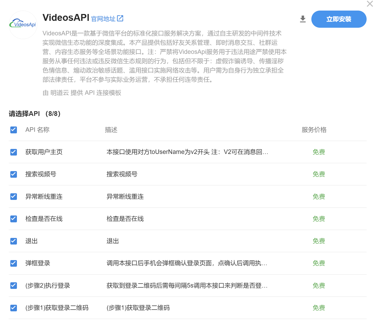Click the 立即安装 button

pyautogui.click(x=339, y=19)
